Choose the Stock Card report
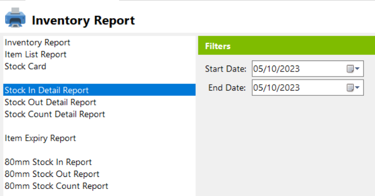The image size is (375, 196). click(25, 66)
